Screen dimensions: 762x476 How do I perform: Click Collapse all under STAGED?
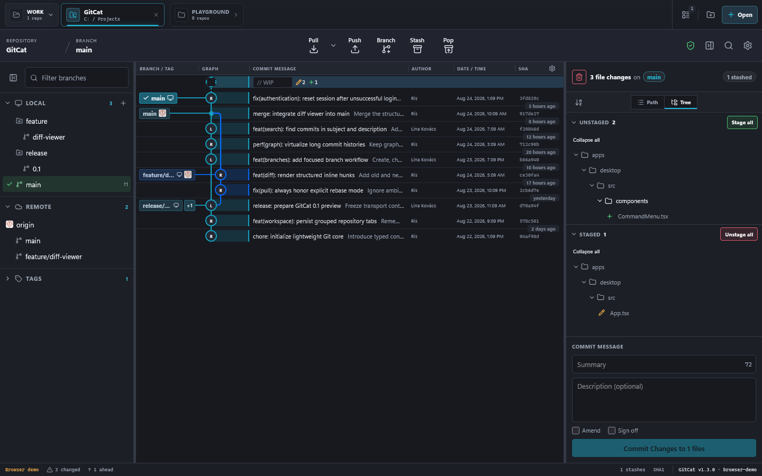pyautogui.click(x=586, y=252)
